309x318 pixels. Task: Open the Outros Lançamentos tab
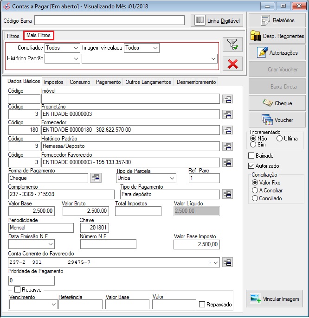coord(148,82)
